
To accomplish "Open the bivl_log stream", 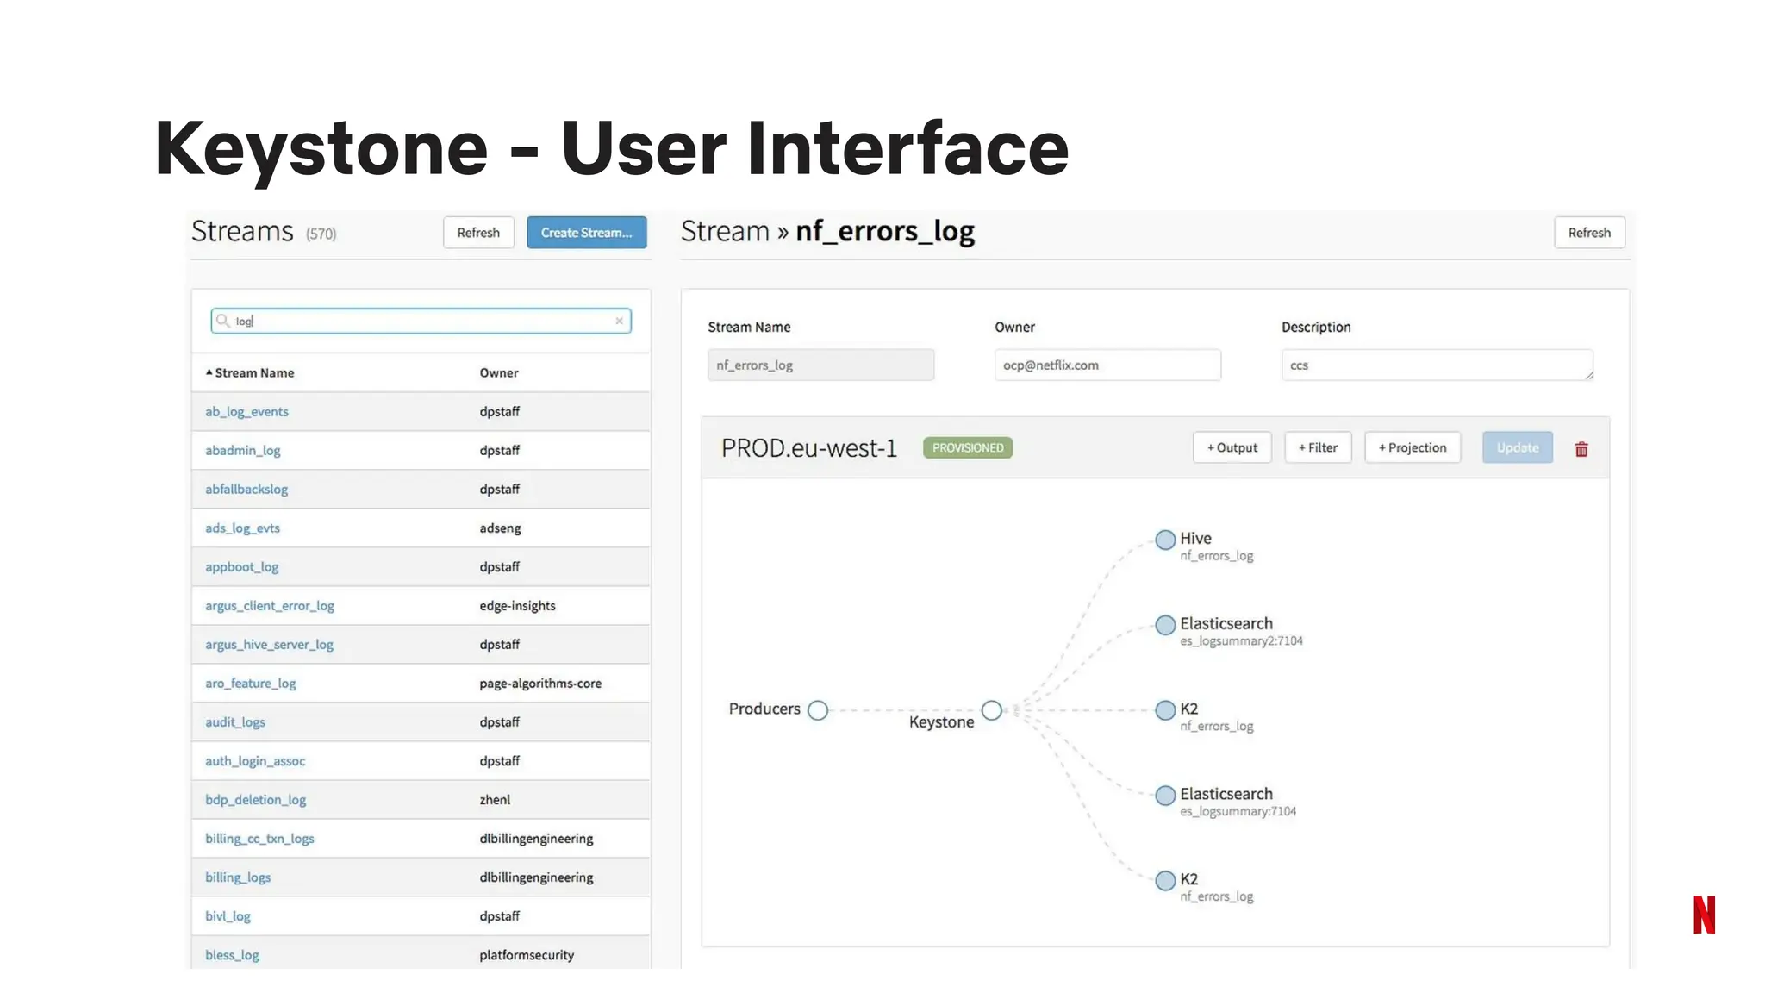I will pos(228,916).
